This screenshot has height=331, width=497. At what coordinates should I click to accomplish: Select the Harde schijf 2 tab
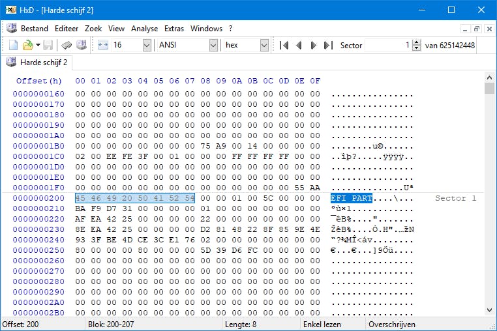(37, 63)
